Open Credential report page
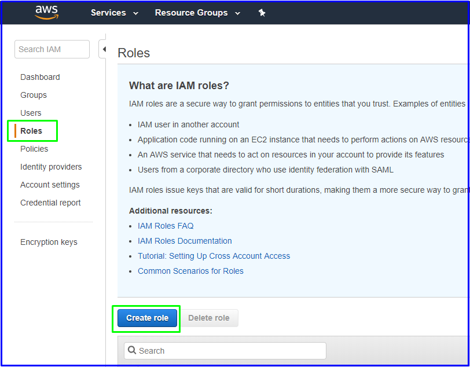The height and width of the screenshot is (367, 470). click(50, 203)
